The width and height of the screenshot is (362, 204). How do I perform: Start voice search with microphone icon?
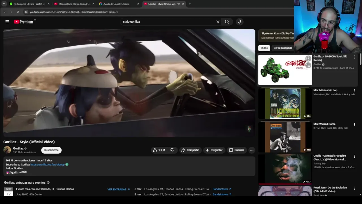point(240,22)
